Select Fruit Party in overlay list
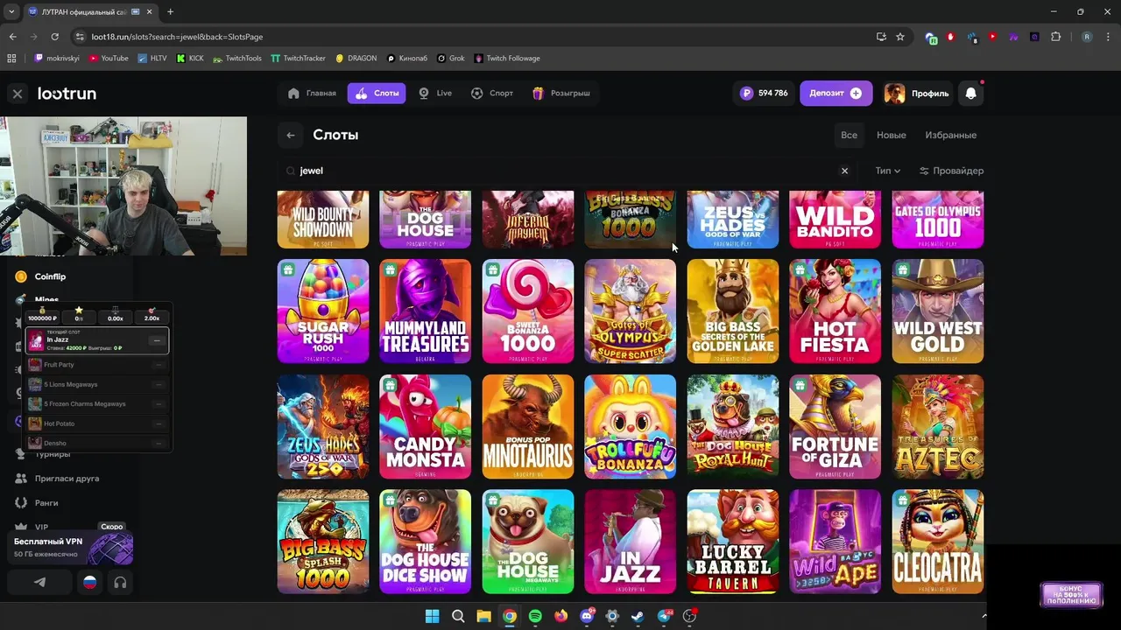1121x630 pixels. [96, 364]
